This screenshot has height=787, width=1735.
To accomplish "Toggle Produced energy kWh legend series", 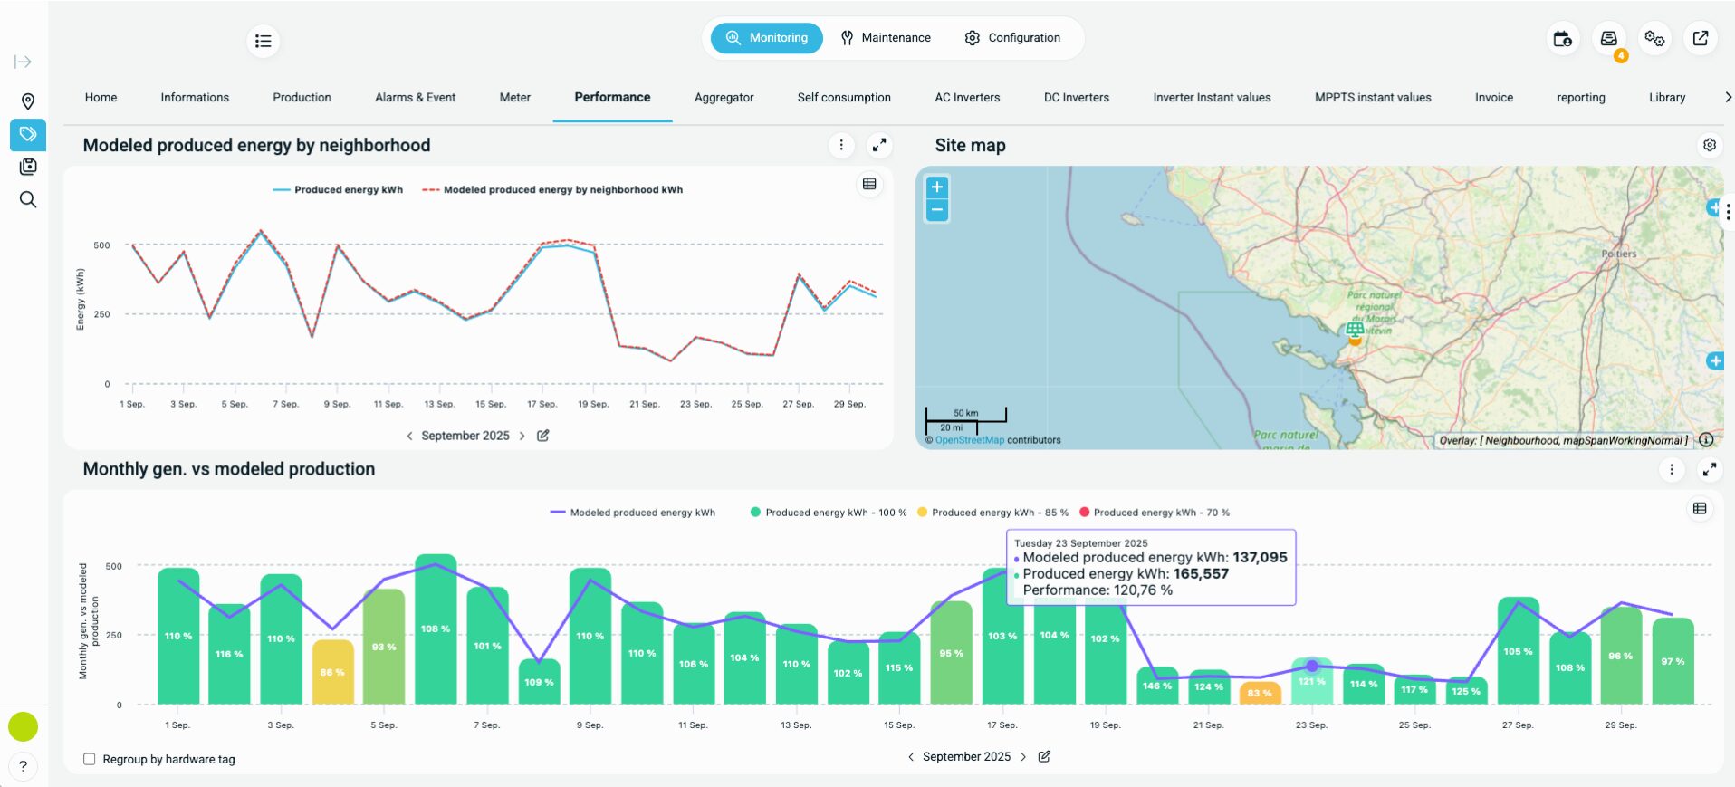I will pyautogui.click(x=339, y=190).
